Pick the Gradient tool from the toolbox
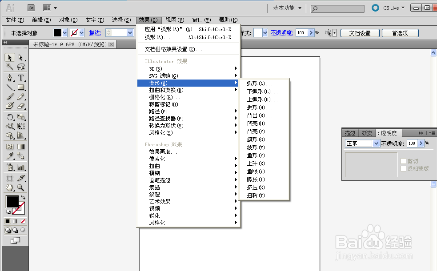Image resolution: width=437 pixels, height=271 pixels. [x=21, y=147]
